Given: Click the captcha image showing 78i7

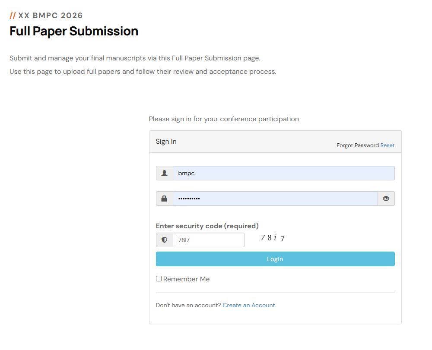Looking at the screenshot, I should point(273,238).
